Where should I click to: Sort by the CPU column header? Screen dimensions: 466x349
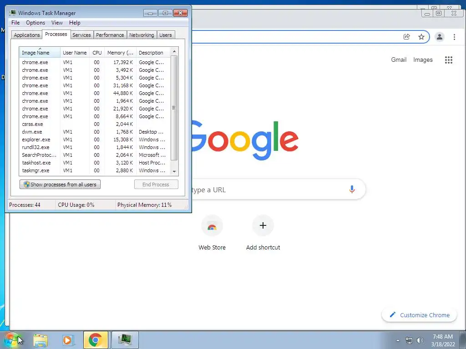97,53
